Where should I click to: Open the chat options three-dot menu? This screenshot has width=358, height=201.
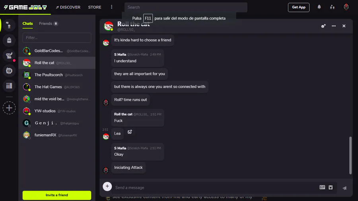pyautogui.click(x=334, y=26)
